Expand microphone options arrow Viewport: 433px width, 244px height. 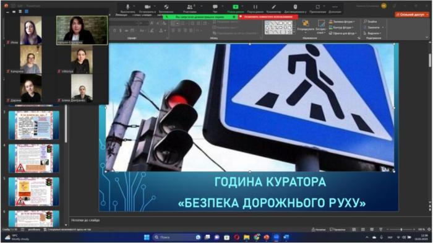pos(134,6)
